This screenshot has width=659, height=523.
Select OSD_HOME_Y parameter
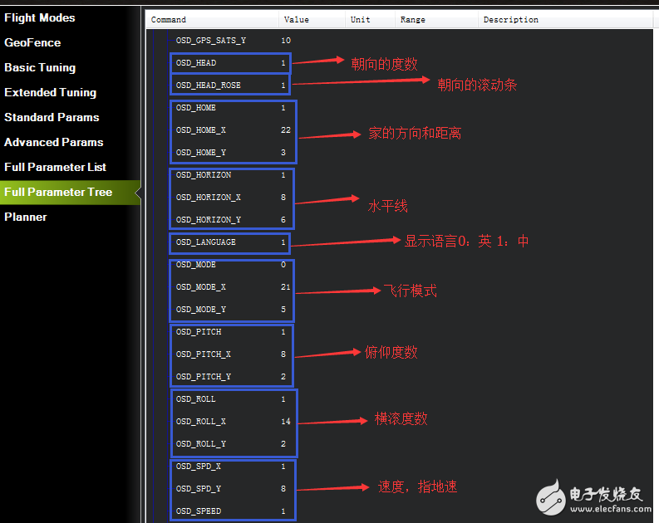coord(200,153)
